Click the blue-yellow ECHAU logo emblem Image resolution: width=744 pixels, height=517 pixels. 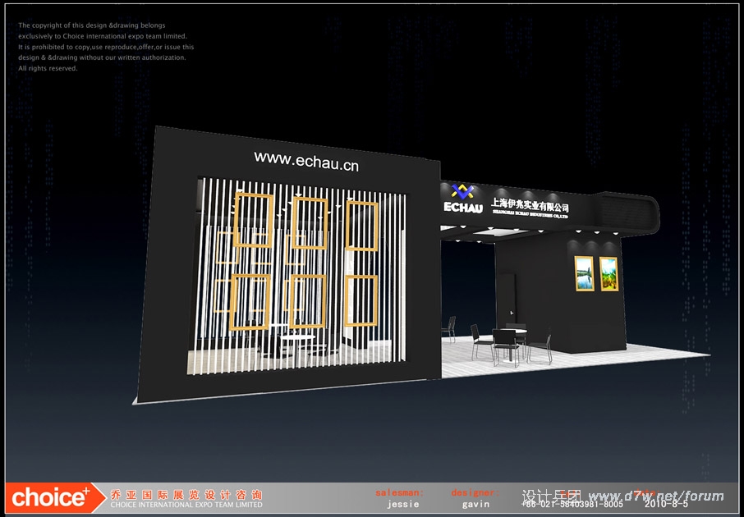tap(462, 192)
